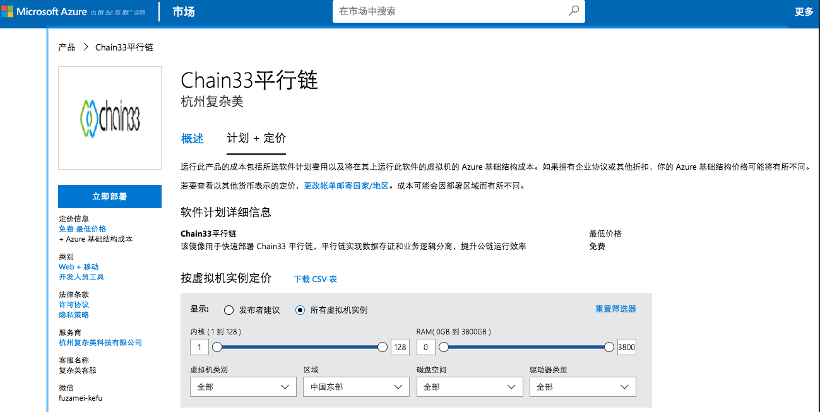Open the 磁盘空间 dropdown
The height and width of the screenshot is (412, 820).
pos(470,387)
